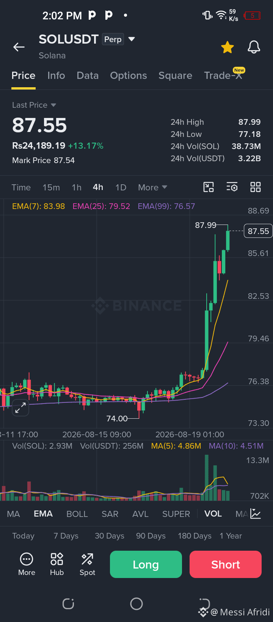The width and height of the screenshot is (273, 622).
Task: Toggle the EMA indicator
Action: click(43, 514)
